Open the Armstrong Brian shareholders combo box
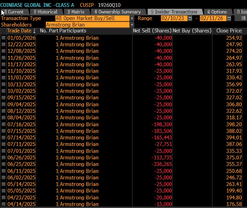 point(88,25)
